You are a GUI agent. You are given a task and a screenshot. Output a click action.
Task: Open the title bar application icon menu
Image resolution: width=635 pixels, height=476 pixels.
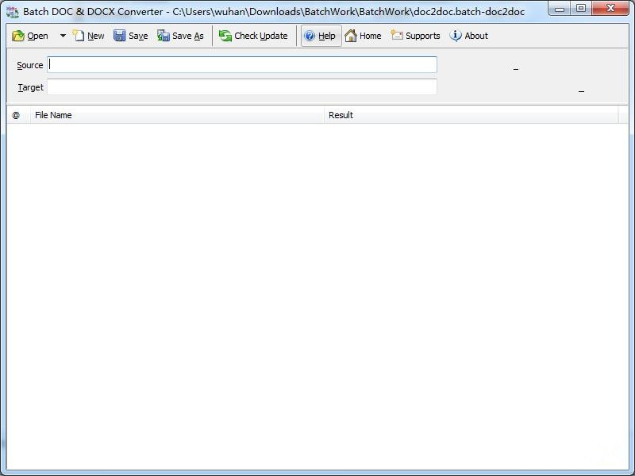coord(12,12)
